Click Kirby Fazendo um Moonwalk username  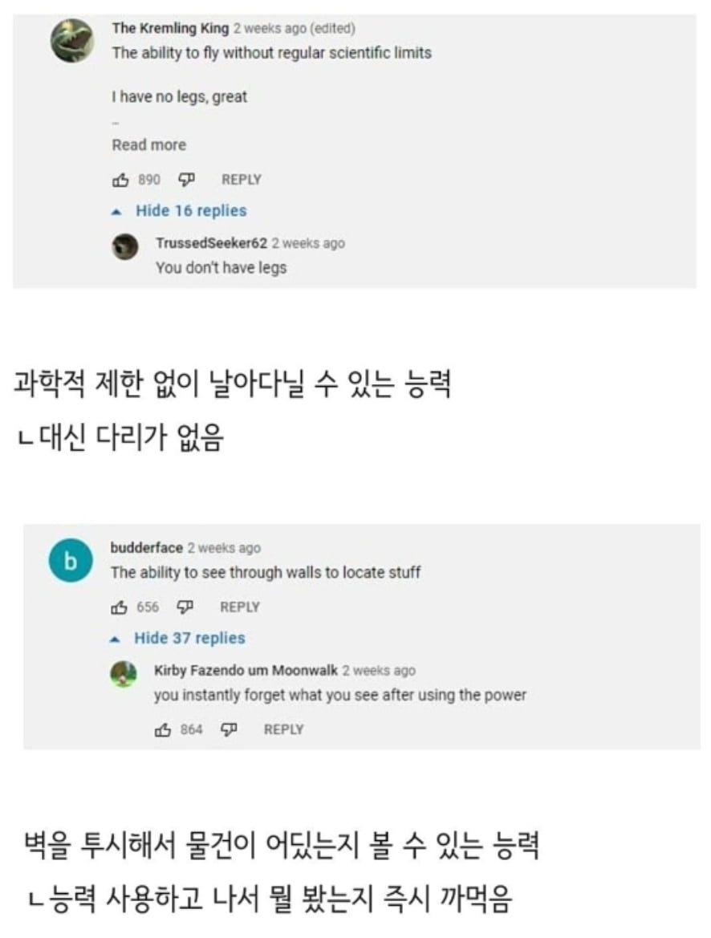click(246, 671)
